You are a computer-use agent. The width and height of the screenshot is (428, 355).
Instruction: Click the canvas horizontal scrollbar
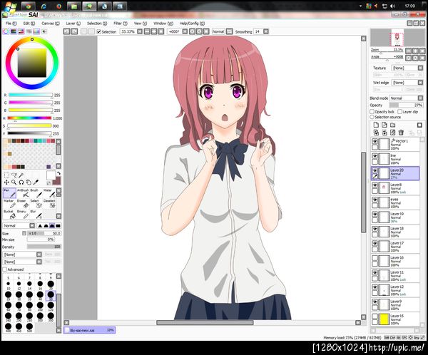205,322
